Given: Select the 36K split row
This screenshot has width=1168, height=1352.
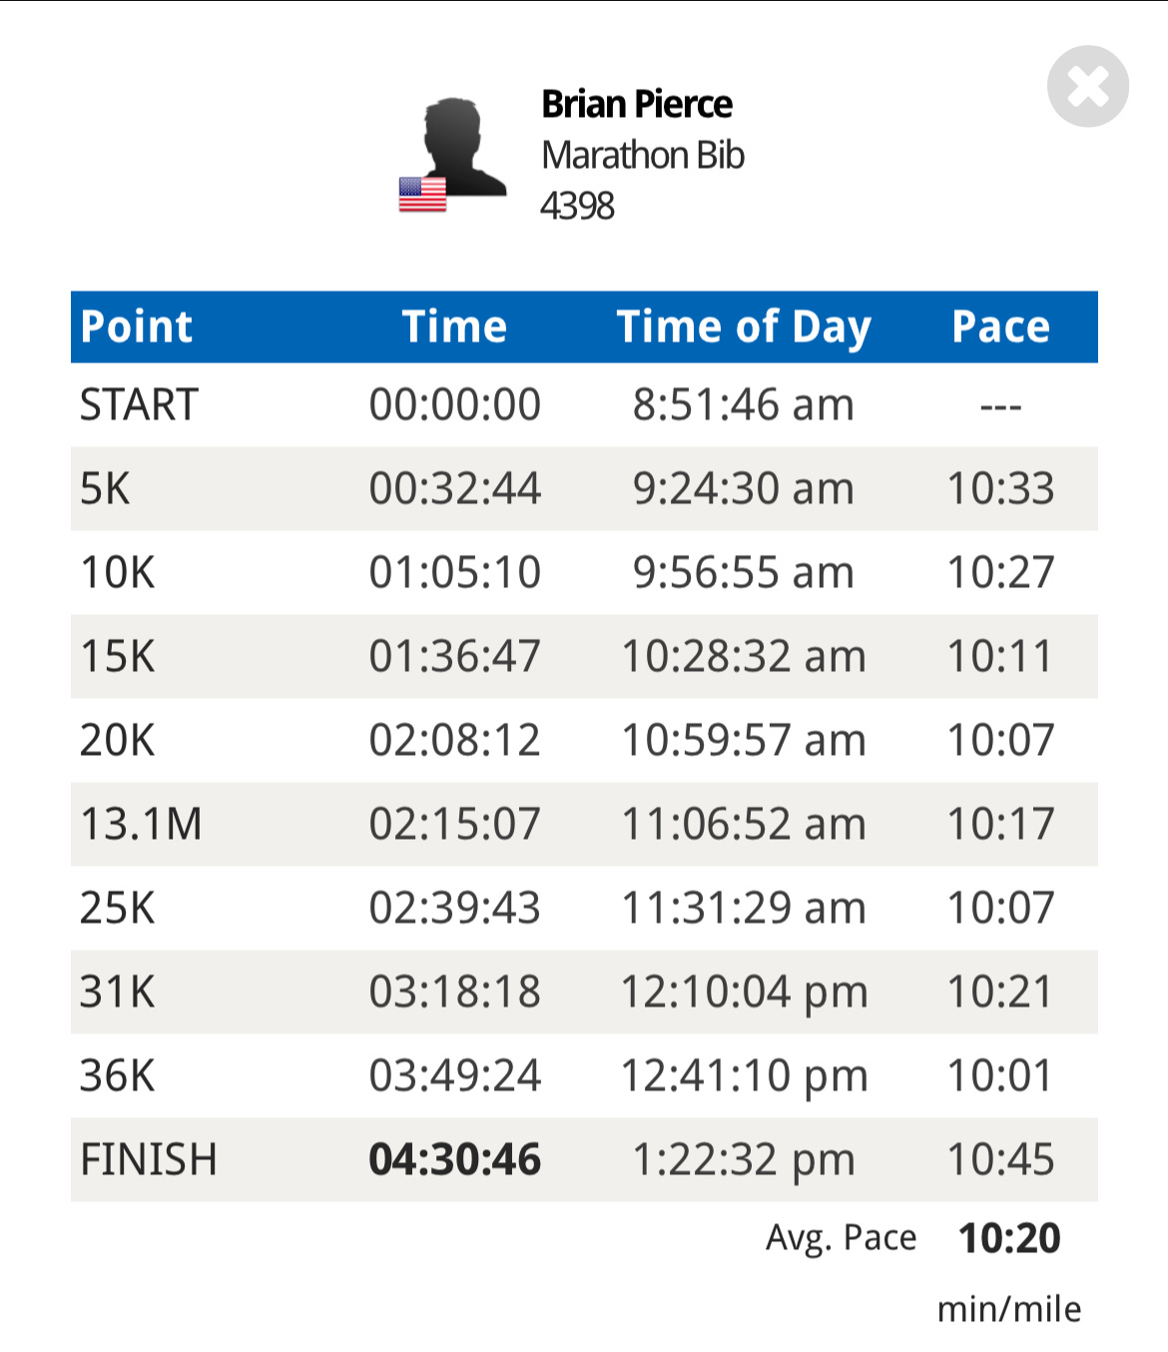Looking at the screenshot, I should click(x=584, y=1075).
